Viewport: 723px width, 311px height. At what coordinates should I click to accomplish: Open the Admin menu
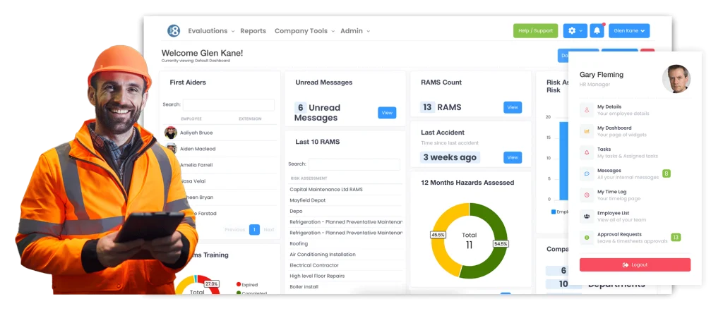click(355, 31)
